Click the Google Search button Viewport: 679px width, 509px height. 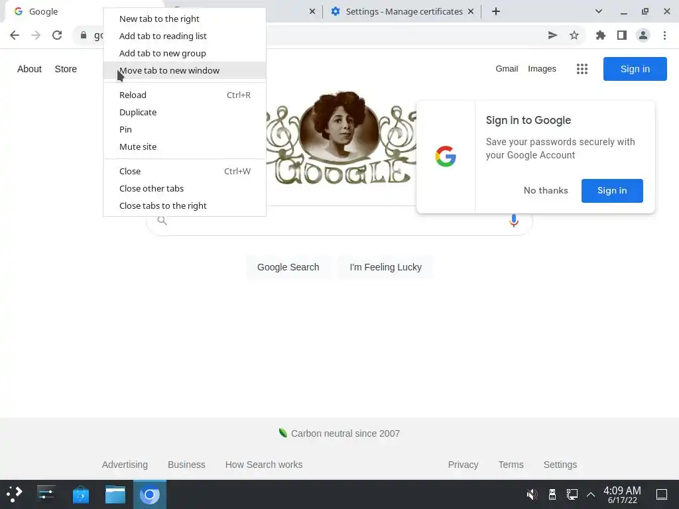pyautogui.click(x=288, y=267)
